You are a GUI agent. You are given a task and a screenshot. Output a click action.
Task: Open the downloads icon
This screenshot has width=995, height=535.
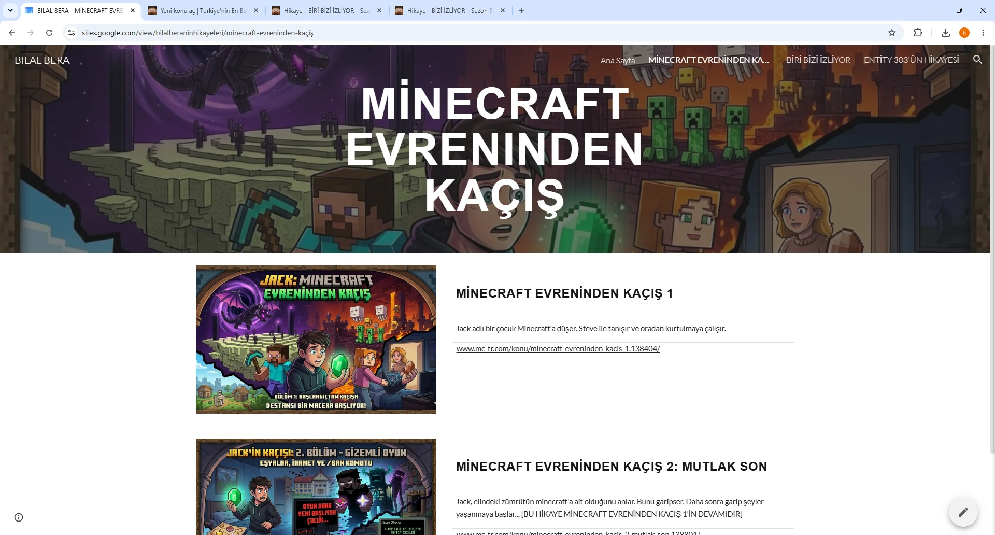point(946,33)
